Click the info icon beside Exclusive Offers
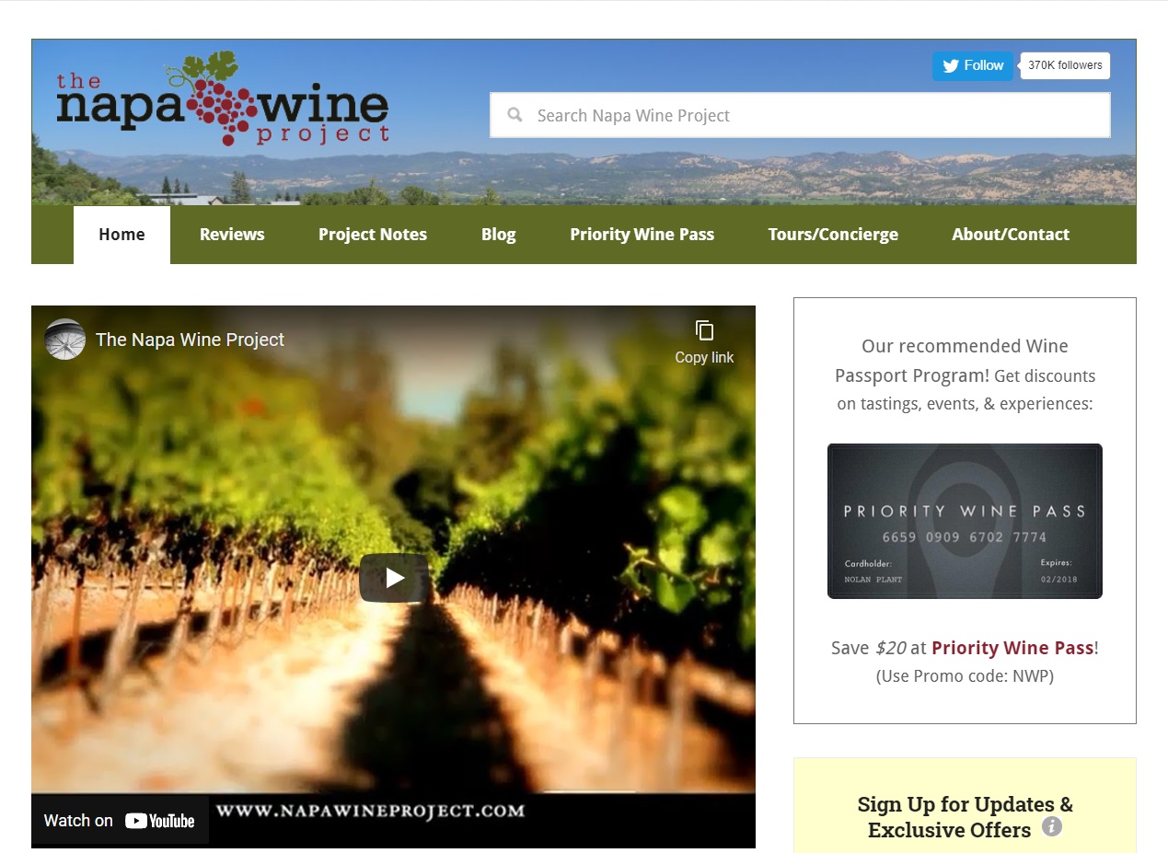Image resolution: width=1168 pixels, height=853 pixels. 1052,826
